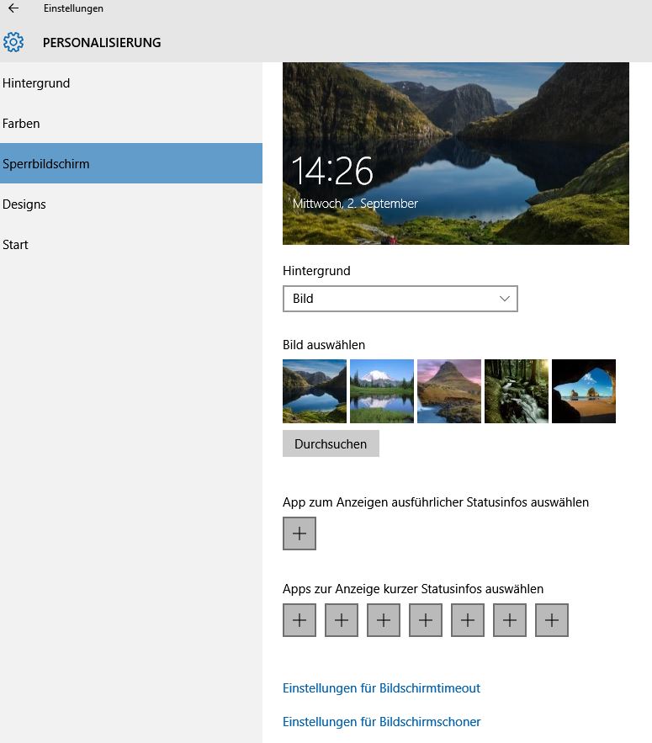Expand the Hintergrund dropdown showing Bild
The height and width of the screenshot is (743, 652).
tap(400, 299)
